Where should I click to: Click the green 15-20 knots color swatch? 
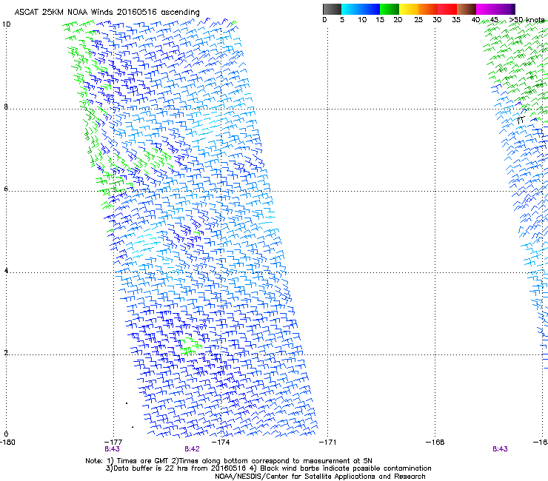click(x=390, y=9)
